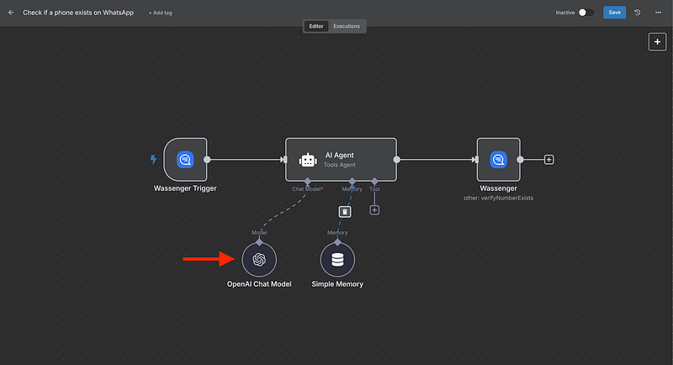Screen dimensions: 673x365
Task: Click the Chat Model connector diamond on AI Agent
Action: coord(308,180)
